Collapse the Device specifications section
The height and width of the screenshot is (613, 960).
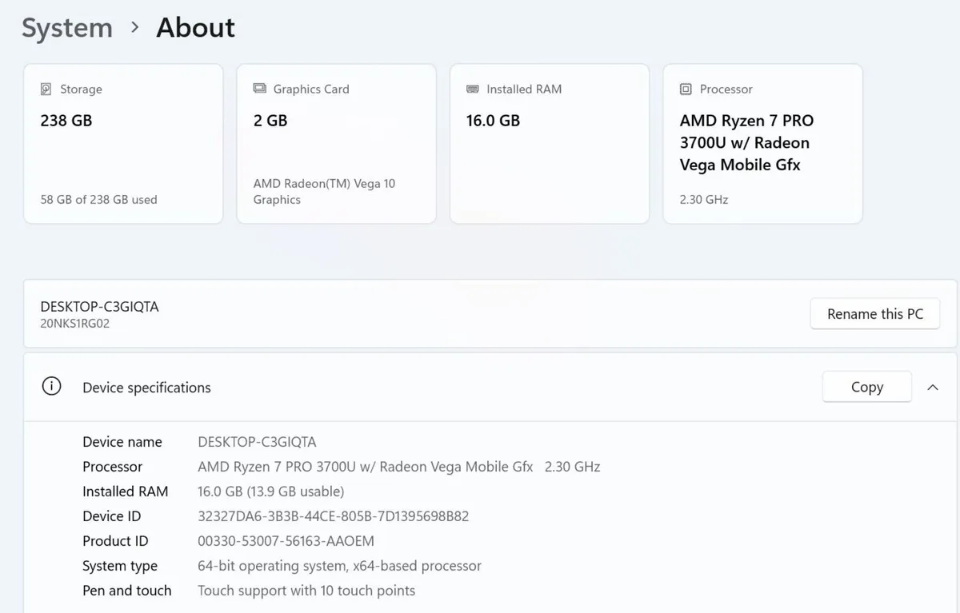(x=932, y=387)
